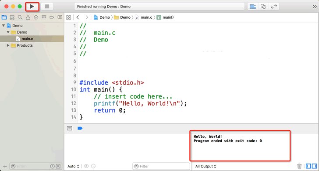Click the Demo project in jump bar
Screen dimensions: 319x171
click(x=102, y=17)
